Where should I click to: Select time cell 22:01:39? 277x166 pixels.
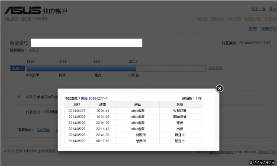103,123
